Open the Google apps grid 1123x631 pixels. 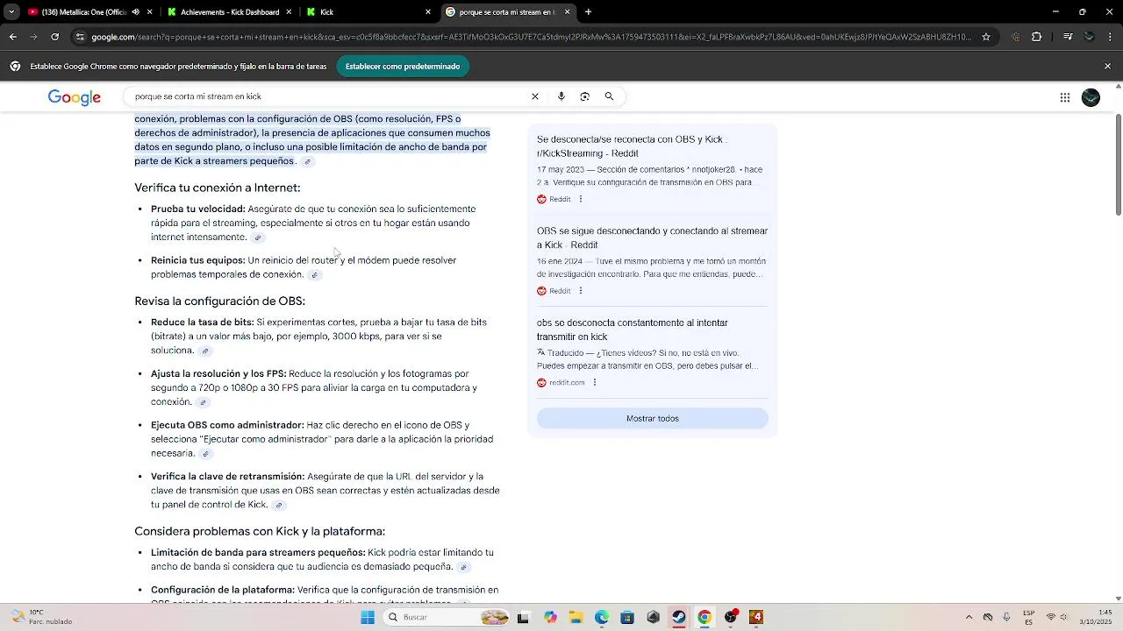tap(1065, 97)
